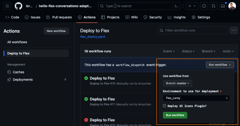Open the Insights tab
This screenshot has width=240, height=126.
pyautogui.click(x=177, y=17)
